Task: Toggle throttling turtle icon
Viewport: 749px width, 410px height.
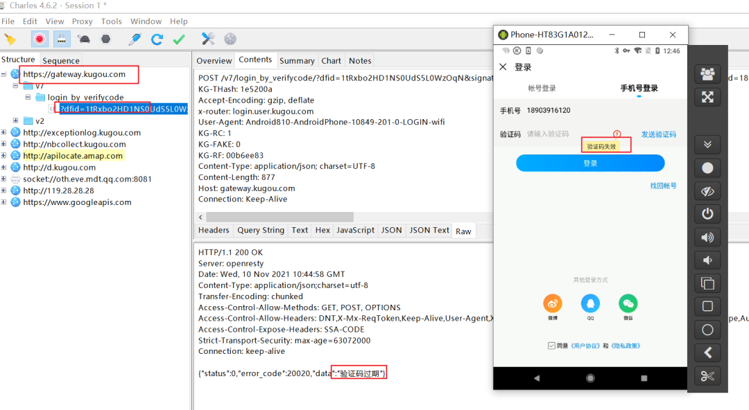Action: (x=84, y=39)
